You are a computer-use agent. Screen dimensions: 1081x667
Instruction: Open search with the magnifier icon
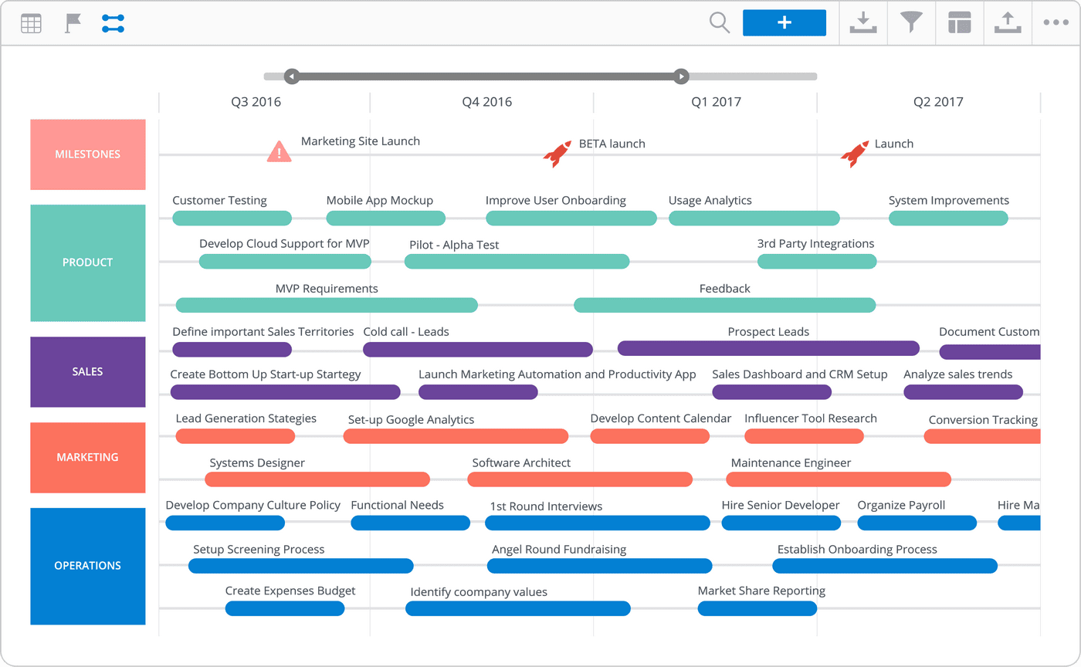720,23
